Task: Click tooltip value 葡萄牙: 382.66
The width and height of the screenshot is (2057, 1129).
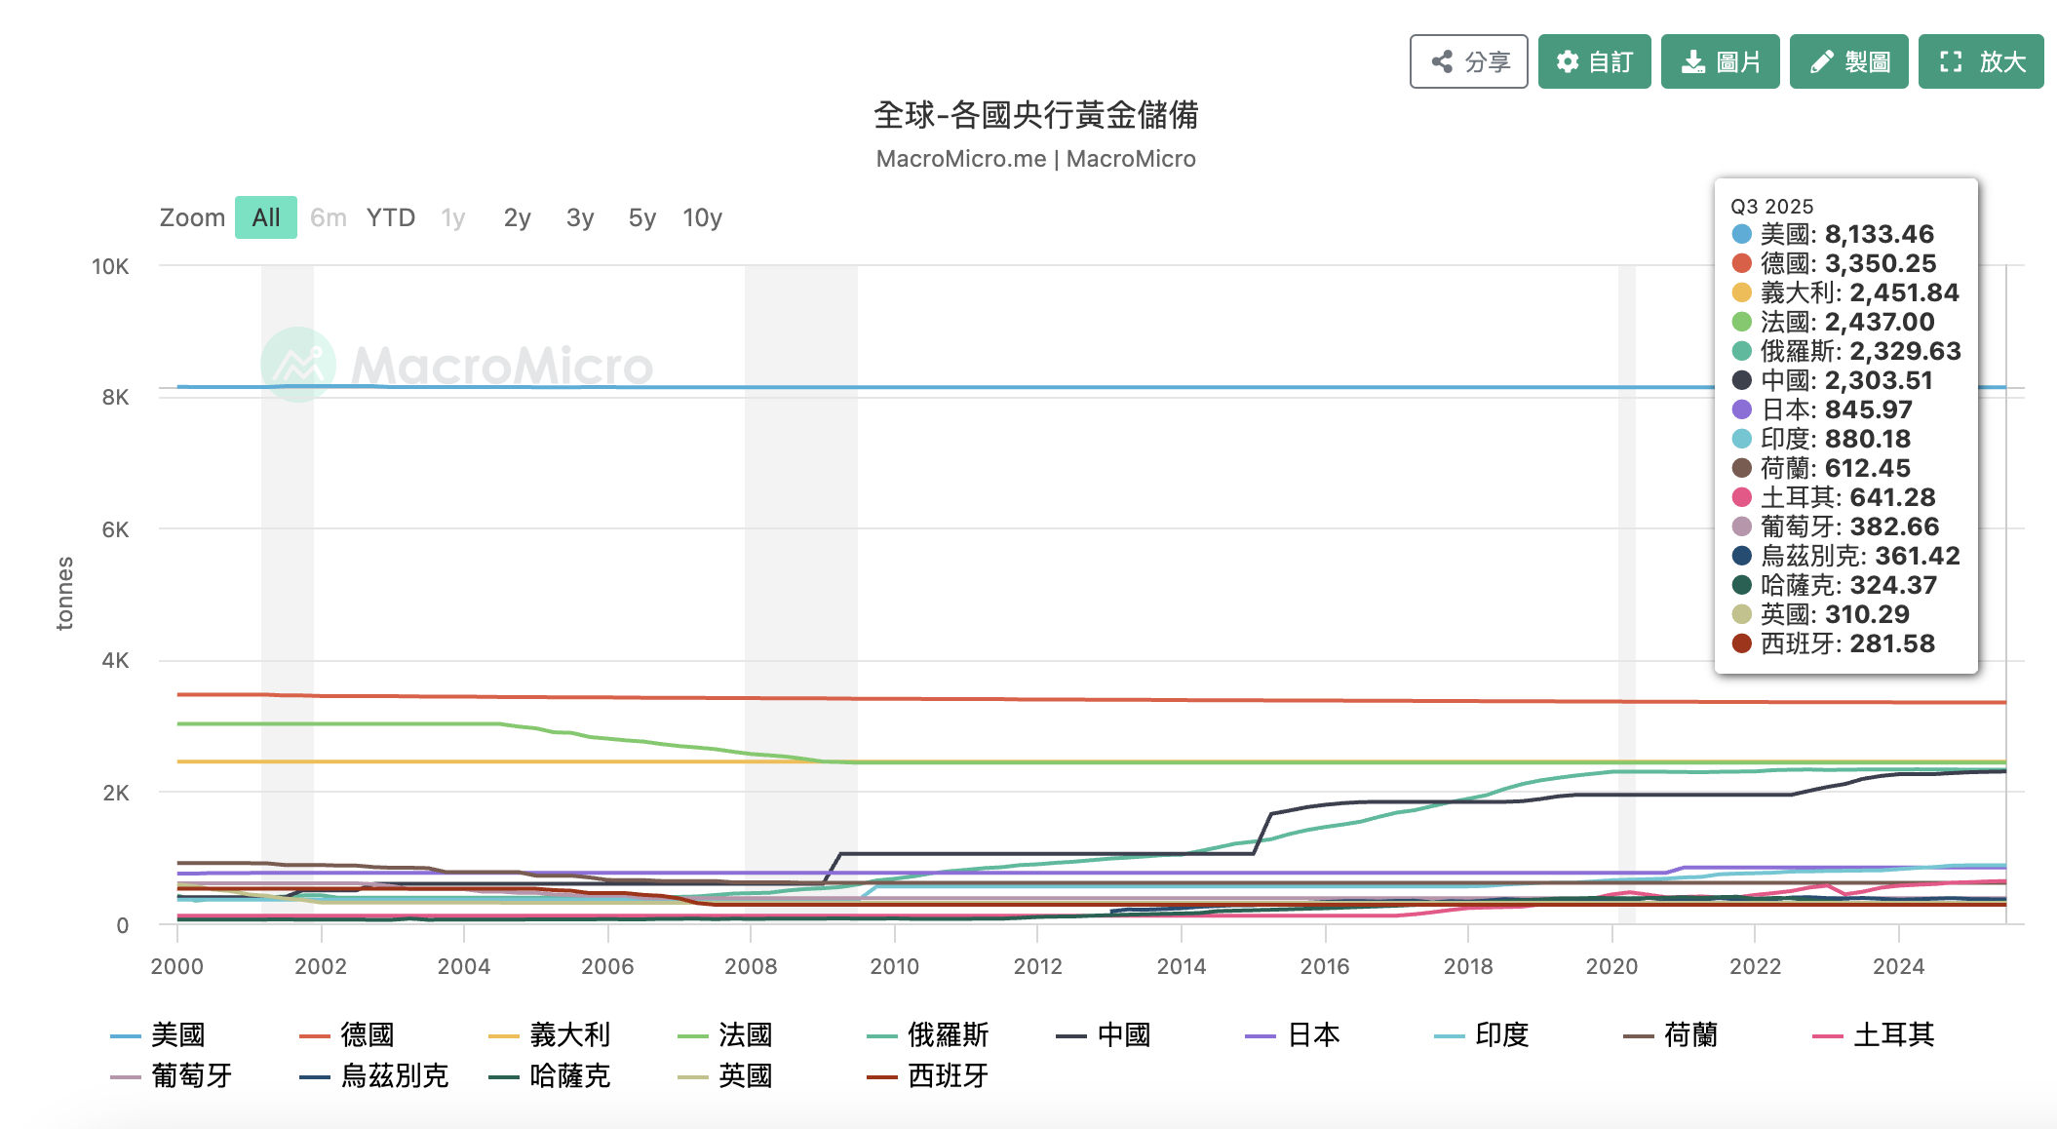Action: click(1836, 526)
